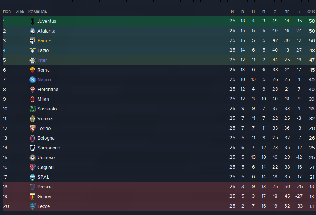Image resolution: width=316 pixels, height=215 pixels.
Task: Click the Atalanta club badge
Action: (32, 31)
